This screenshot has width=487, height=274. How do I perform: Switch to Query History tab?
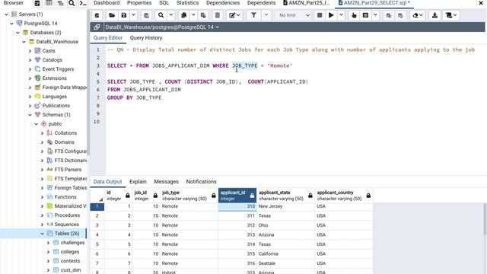click(x=146, y=38)
